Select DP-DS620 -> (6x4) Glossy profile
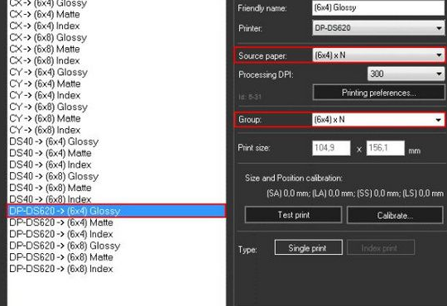This screenshot has height=306, width=447. point(117,211)
